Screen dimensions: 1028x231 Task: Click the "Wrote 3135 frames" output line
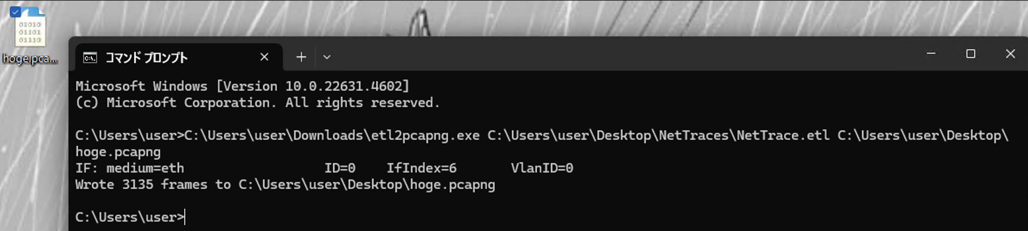point(285,184)
